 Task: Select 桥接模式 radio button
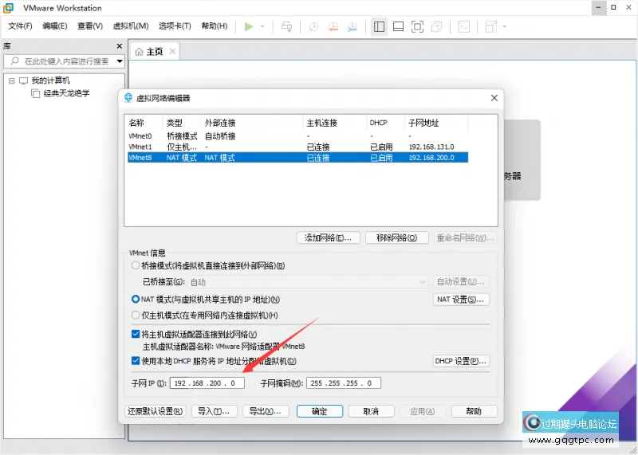pos(136,265)
